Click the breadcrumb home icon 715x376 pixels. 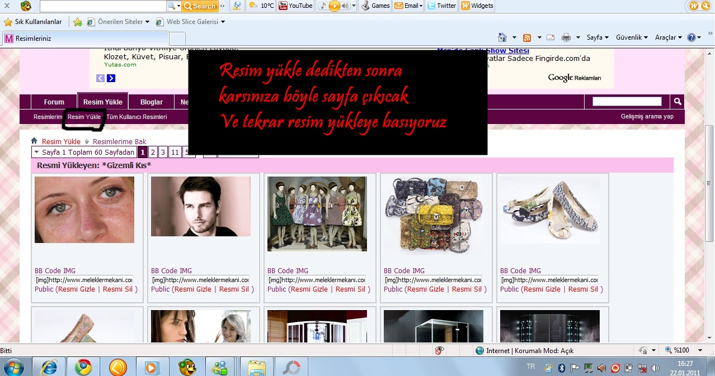35,141
